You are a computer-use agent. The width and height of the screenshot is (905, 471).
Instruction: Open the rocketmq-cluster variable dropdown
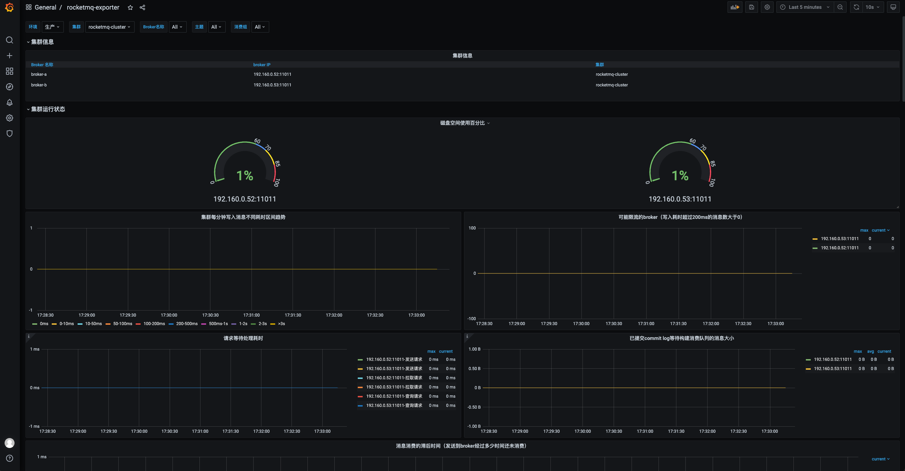(109, 27)
